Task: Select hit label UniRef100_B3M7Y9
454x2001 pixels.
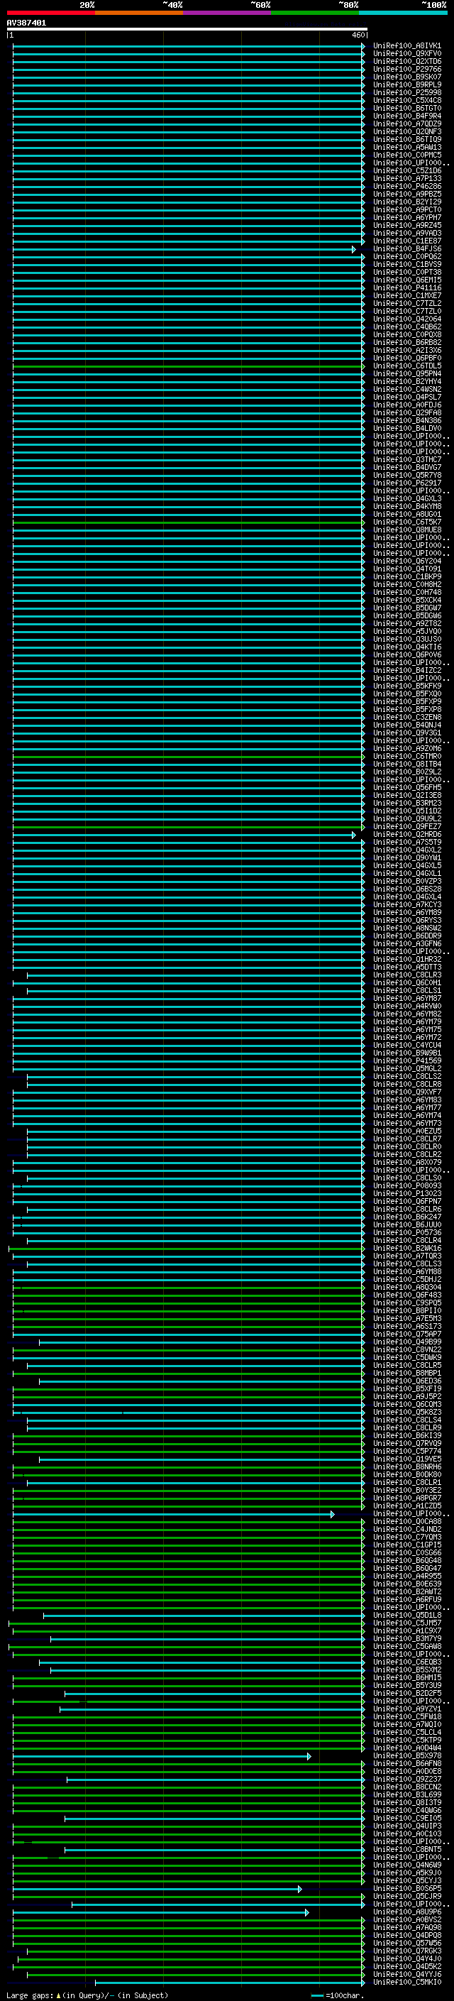Action: [406, 1638]
